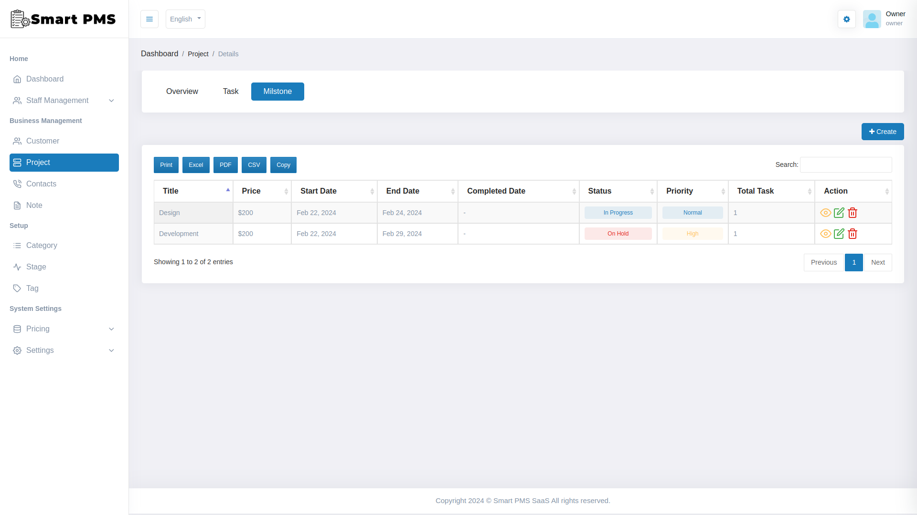Click the Customer icon under Business Management
This screenshot has height=515, width=917.
click(x=17, y=141)
